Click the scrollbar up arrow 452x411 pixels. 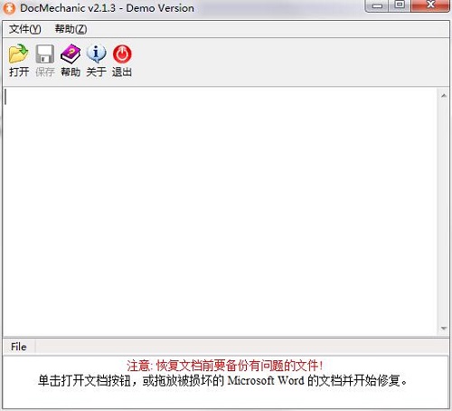[444, 96]
